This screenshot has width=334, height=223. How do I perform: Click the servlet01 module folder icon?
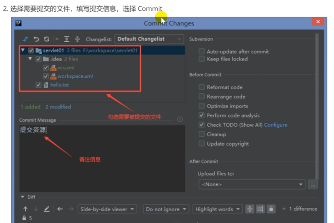pyautogui.click(x=39, y=51)
